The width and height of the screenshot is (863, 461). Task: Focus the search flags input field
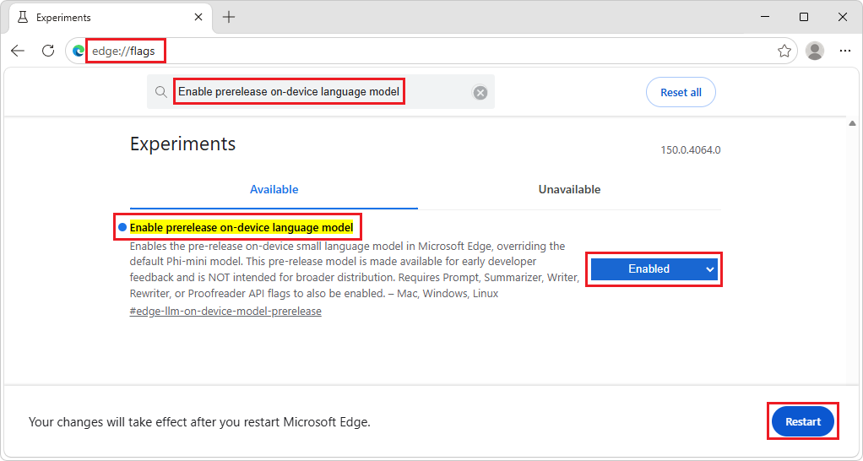(322, 92)
